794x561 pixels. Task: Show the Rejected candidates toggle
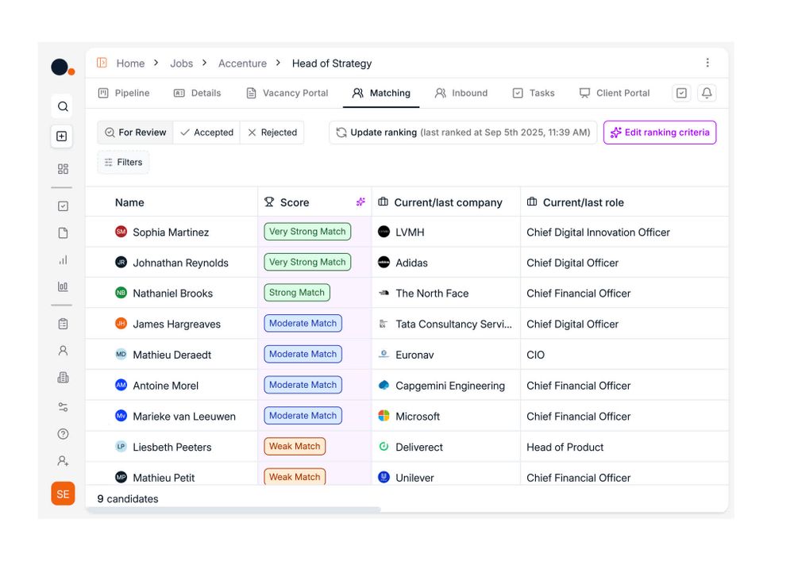pyautogui.click(x=272, y=133)
